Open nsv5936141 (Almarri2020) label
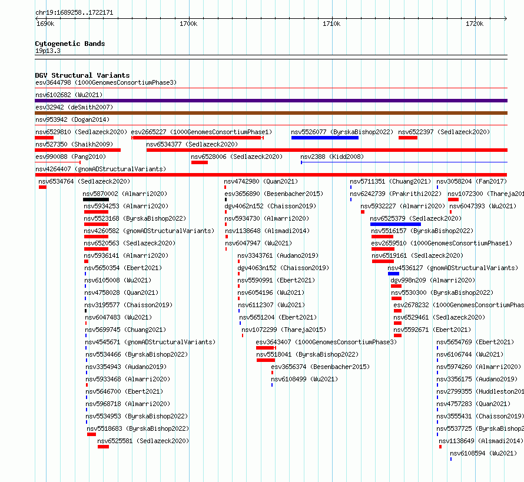The width and height of the screenshot is (524, 482). 126,255
